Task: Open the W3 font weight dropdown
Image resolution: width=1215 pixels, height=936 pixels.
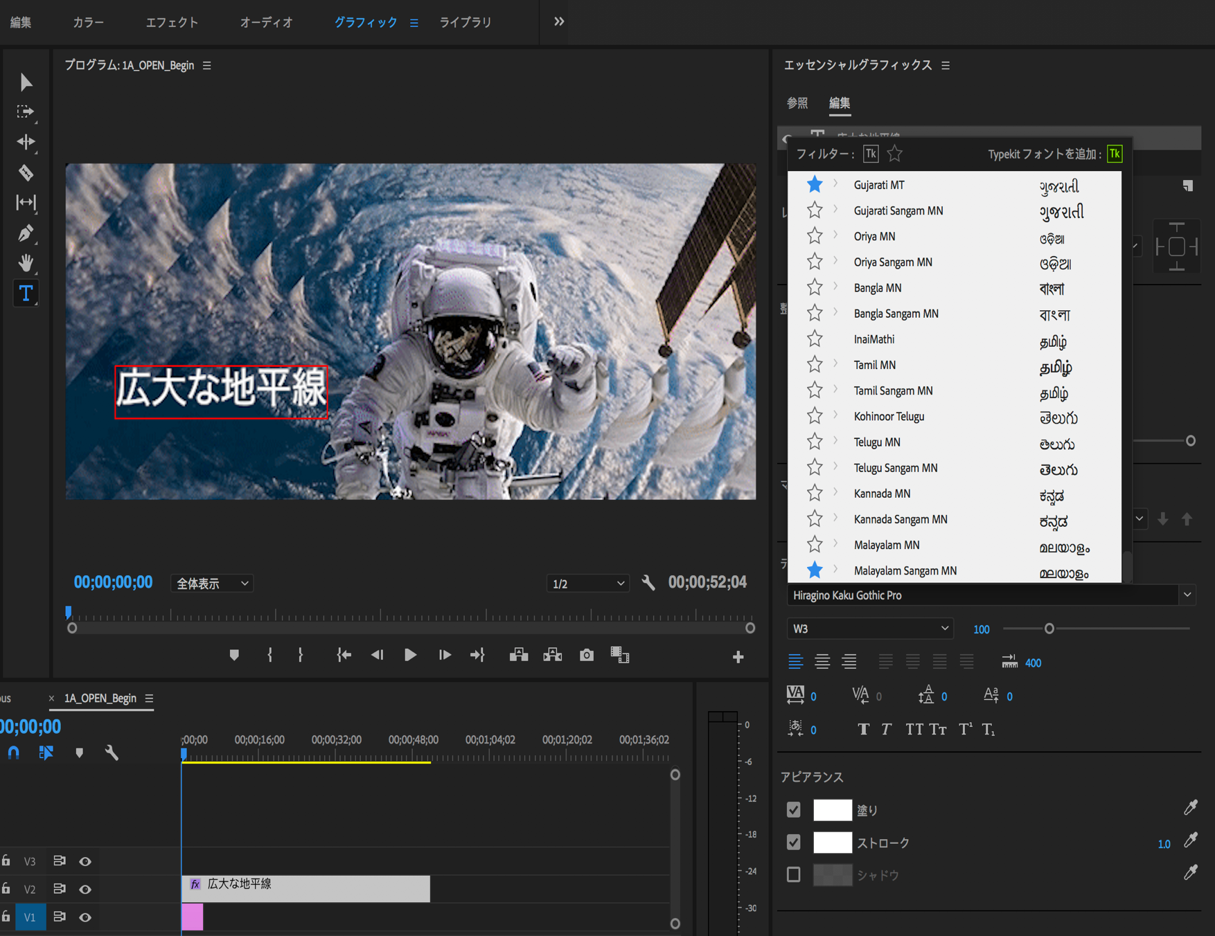Action: click(x=870, y=629)
